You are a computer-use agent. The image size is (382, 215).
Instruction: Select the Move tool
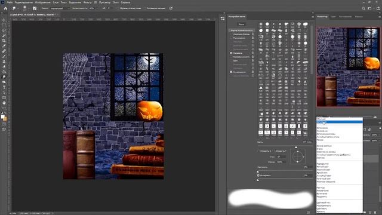(x=4, y=20)
